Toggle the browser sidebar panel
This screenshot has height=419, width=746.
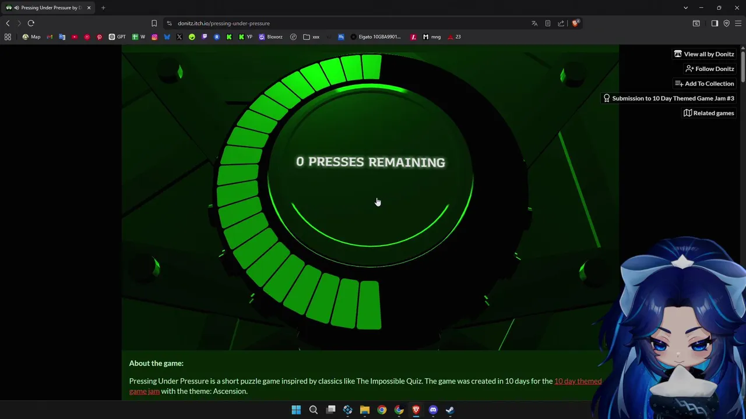(715, 23)
